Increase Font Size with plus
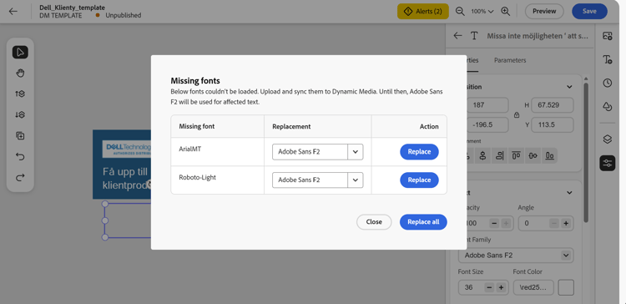Viewport: 626px width, 304px height. pyautogui.click(x=501, y=287)
